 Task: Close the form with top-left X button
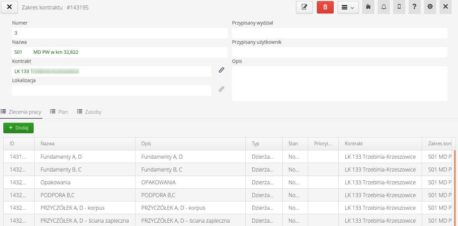[x=9, y=7]
